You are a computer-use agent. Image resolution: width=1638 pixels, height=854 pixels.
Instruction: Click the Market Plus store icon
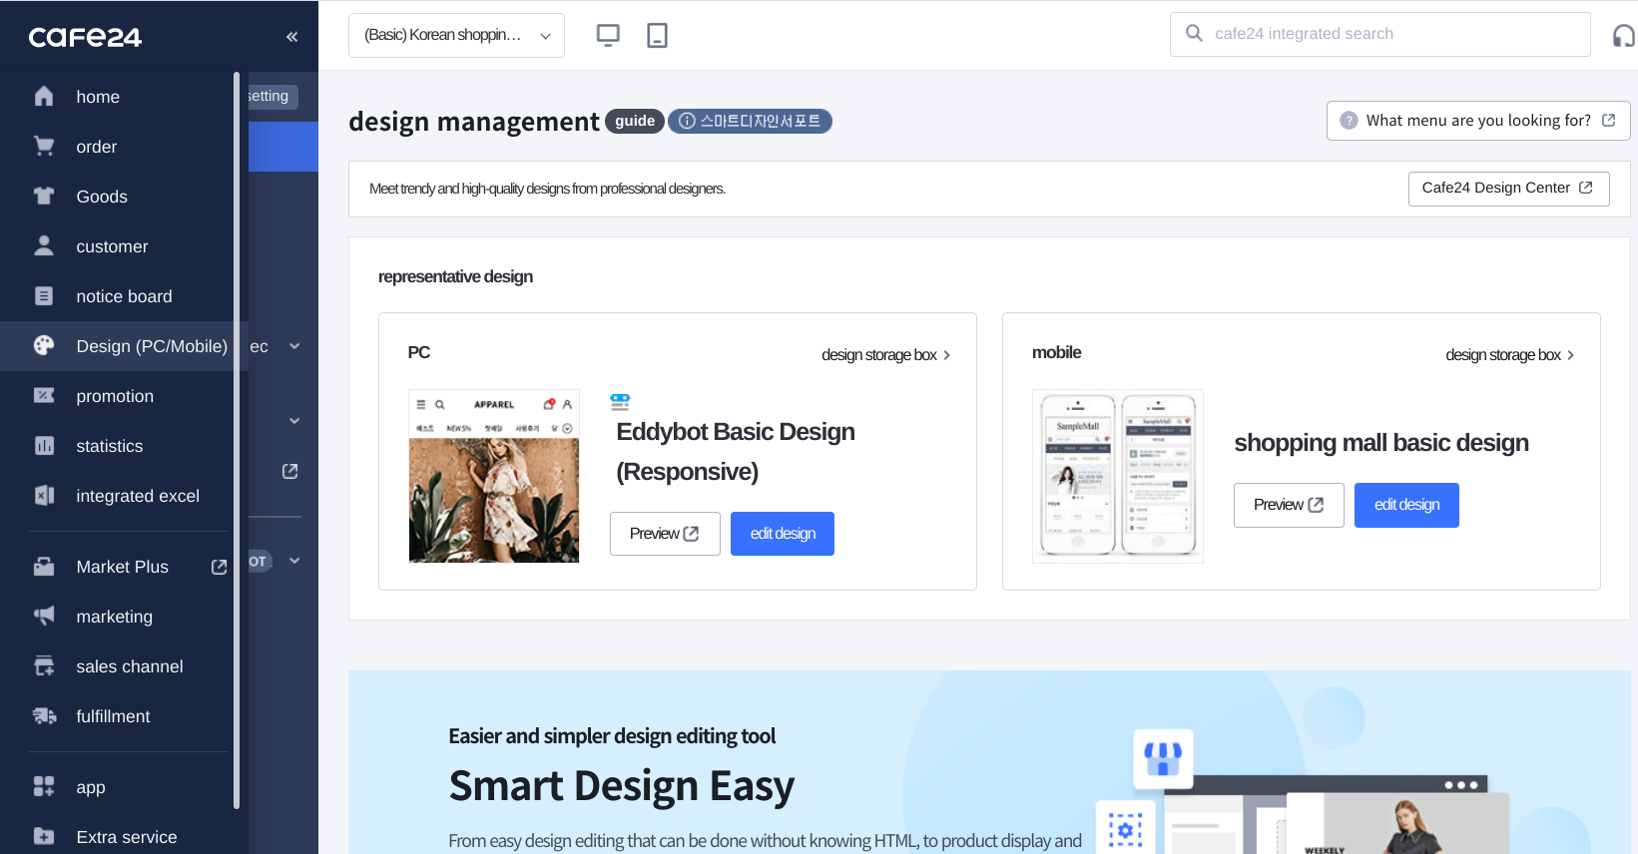click(44, 566)
